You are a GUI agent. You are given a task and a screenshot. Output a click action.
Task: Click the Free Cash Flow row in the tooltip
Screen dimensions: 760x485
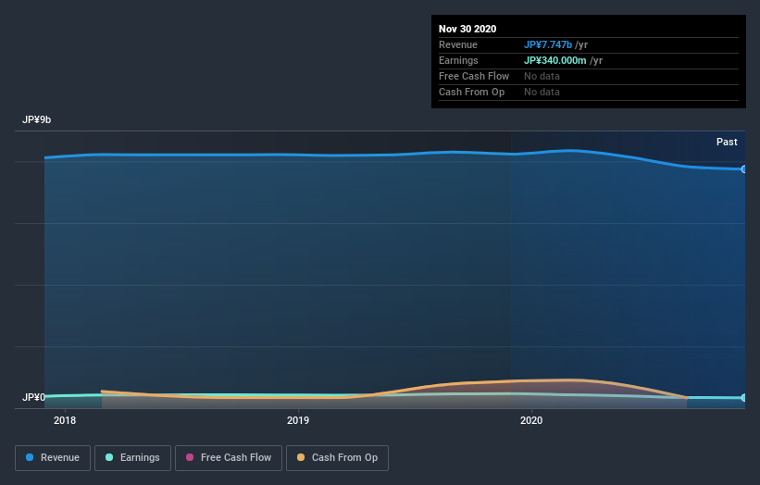pos(589,77)
